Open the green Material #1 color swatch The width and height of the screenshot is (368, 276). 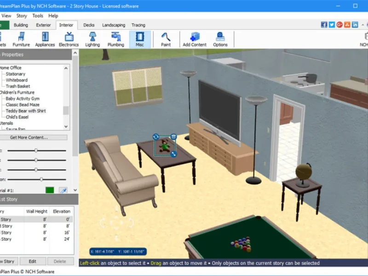point(50,190)
